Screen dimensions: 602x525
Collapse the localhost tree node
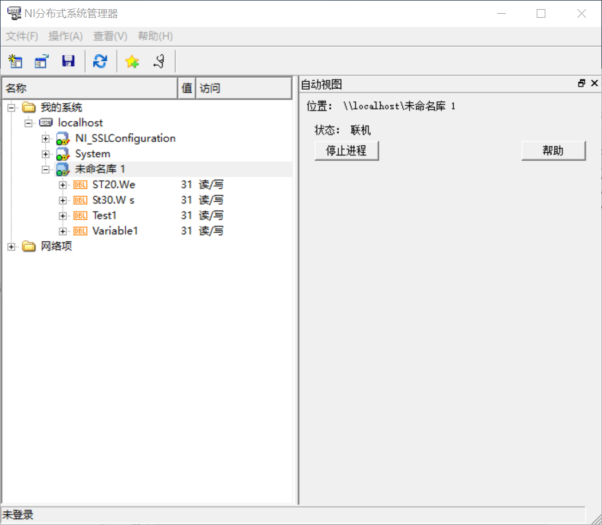pyautogui.click(x=29, y=123)
